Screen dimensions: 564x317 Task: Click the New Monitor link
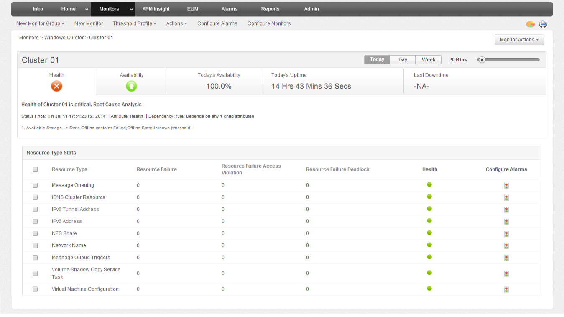click(89, 23)
